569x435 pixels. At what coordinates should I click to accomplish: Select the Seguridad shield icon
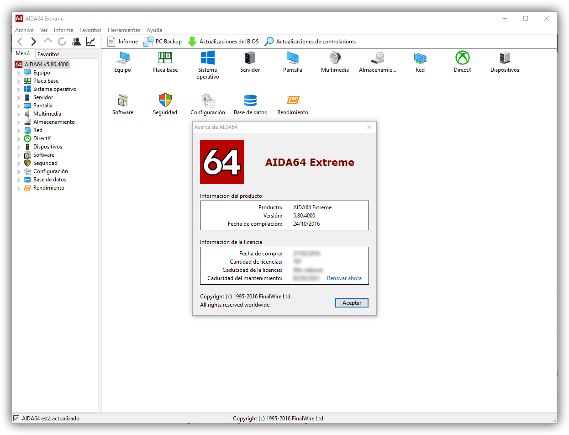click(165, 100)
